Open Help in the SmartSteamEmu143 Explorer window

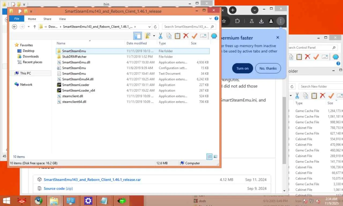click(216, 19)
